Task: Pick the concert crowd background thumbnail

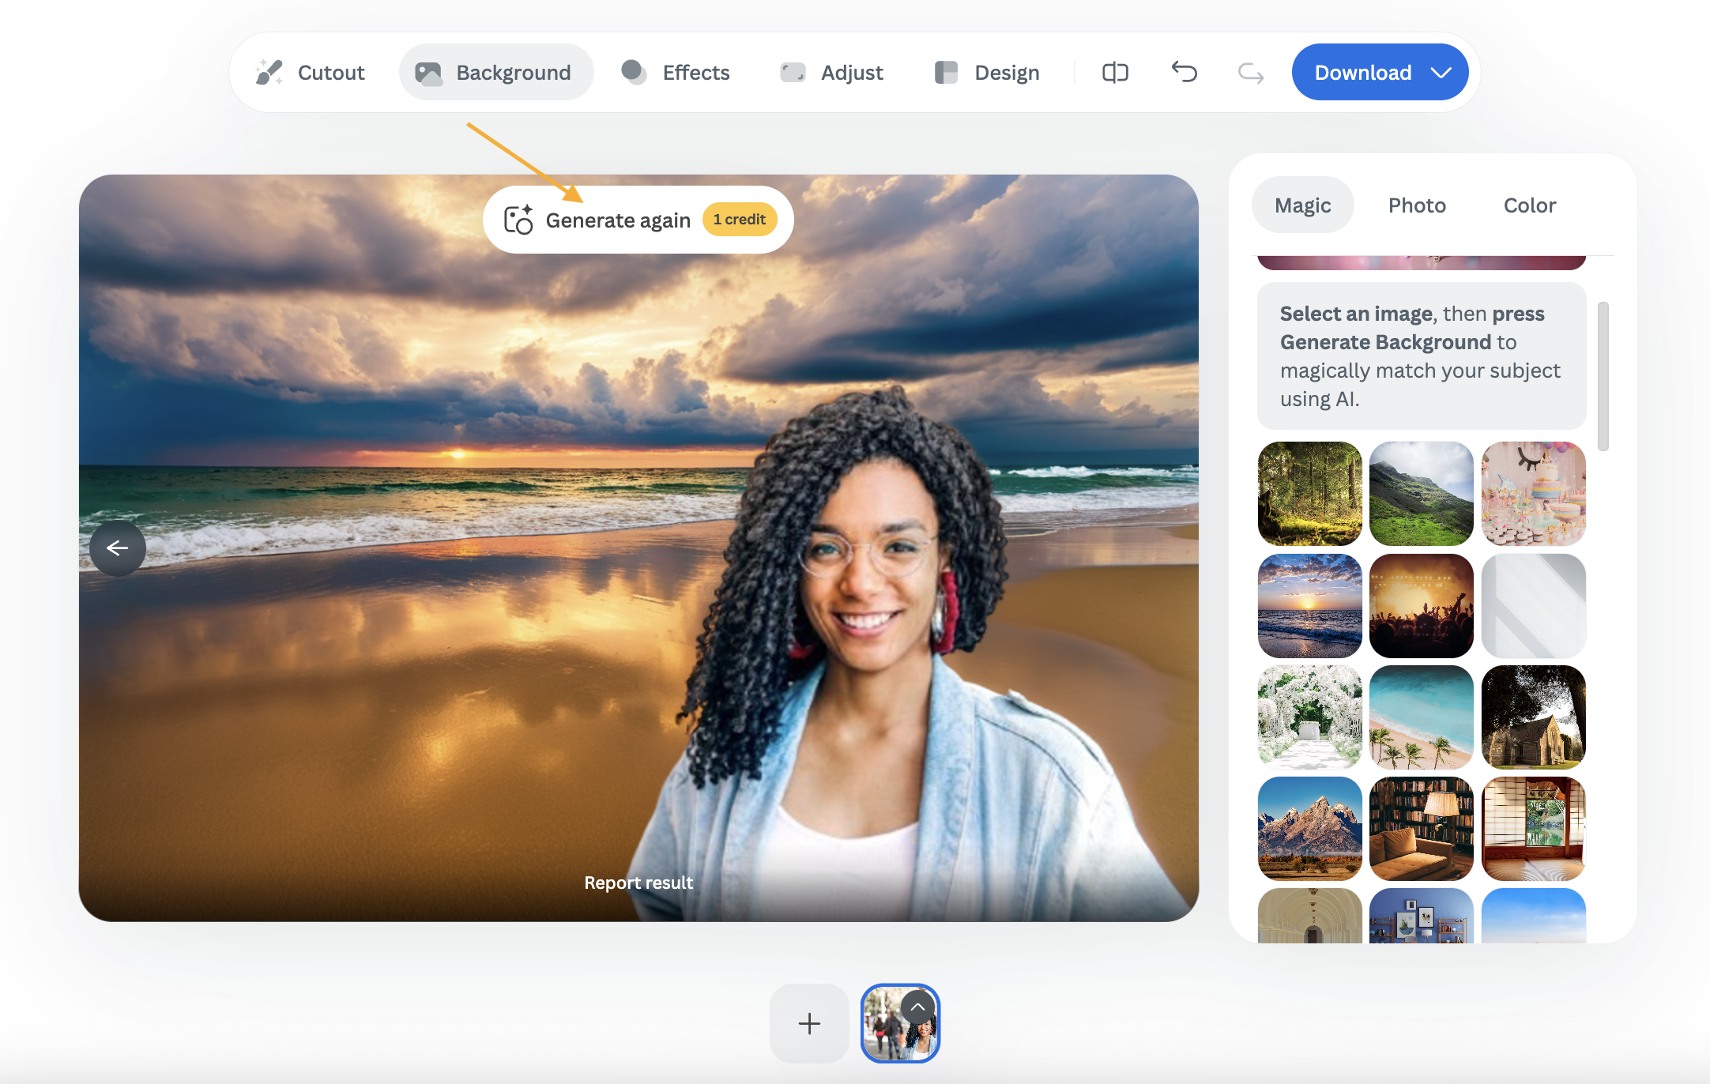Action: pyautogui.click(x=1421, y=606)
